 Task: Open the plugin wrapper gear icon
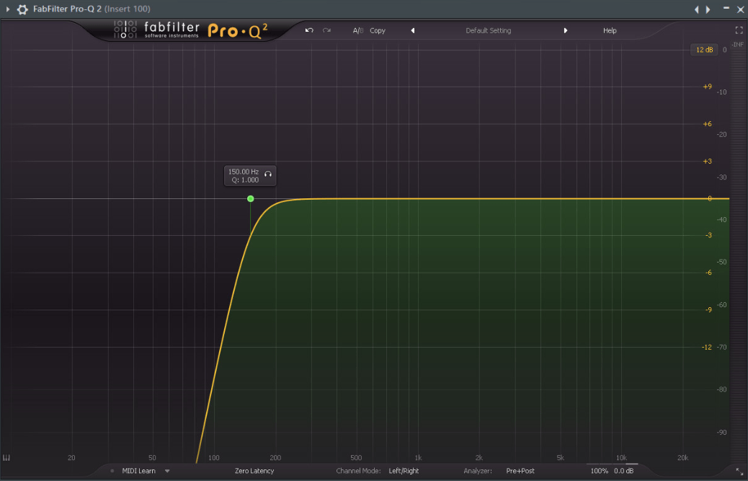coord(22,9)
